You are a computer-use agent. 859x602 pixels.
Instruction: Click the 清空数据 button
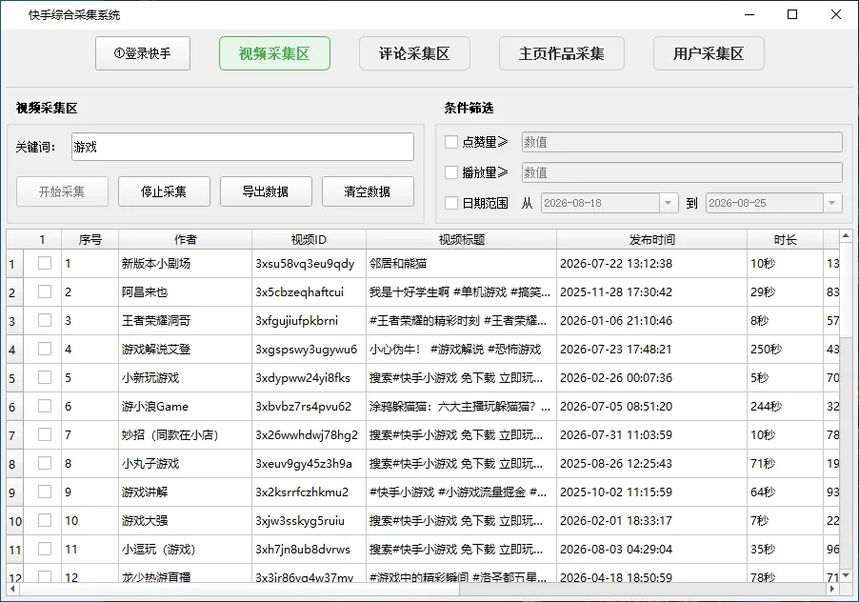368,191
